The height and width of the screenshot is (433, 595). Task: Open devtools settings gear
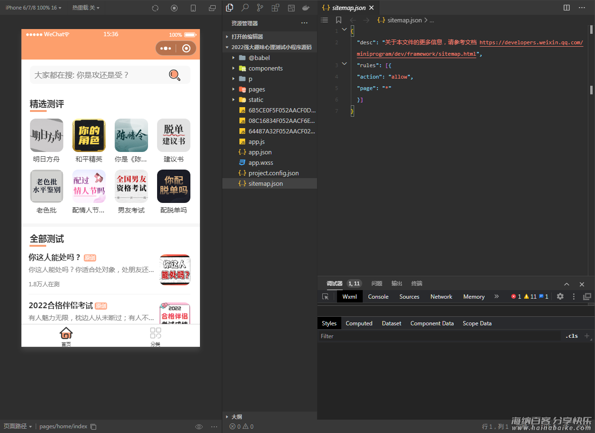pyautogui.click(x=560, y=296)
